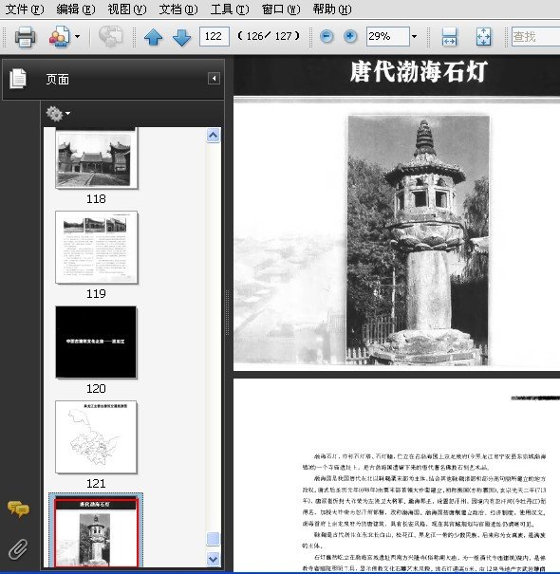Select page 118 thumbnail
The height and width of the screenshot is (574, 560).
point(96,158)
